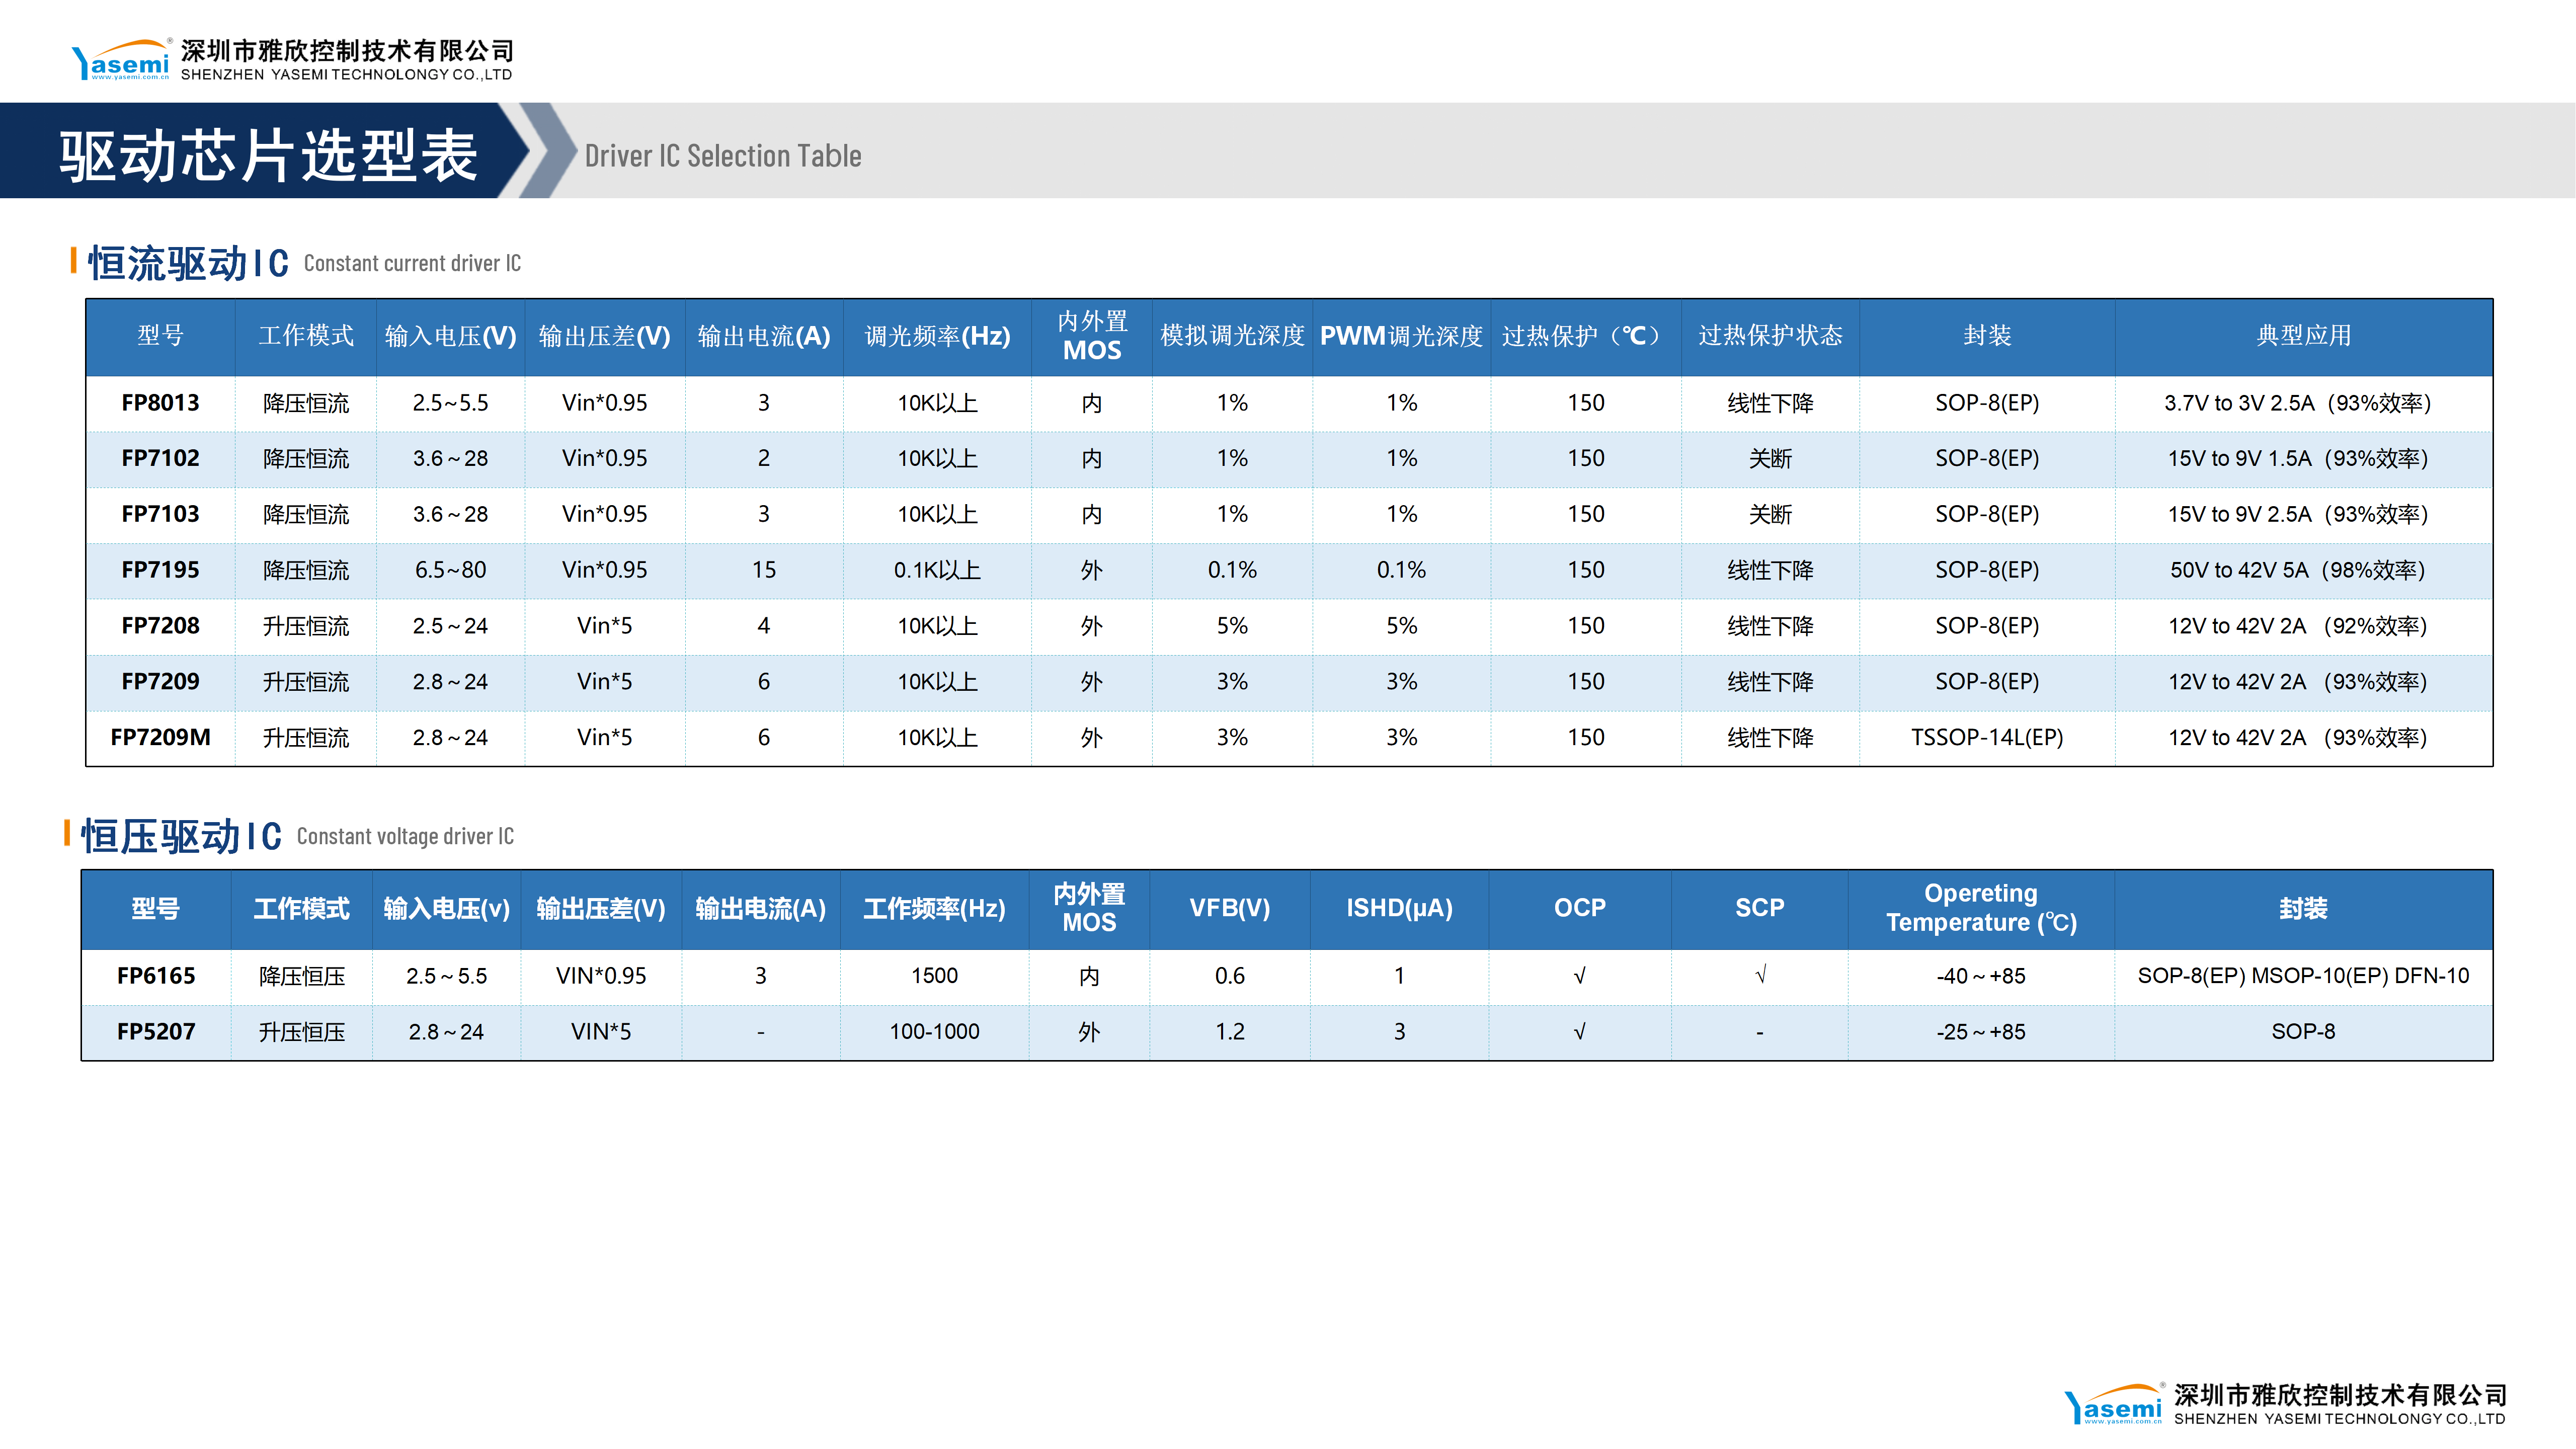
Task: Click the OCP checkmark in FP5207 row
Action: pos(1579,1032)
